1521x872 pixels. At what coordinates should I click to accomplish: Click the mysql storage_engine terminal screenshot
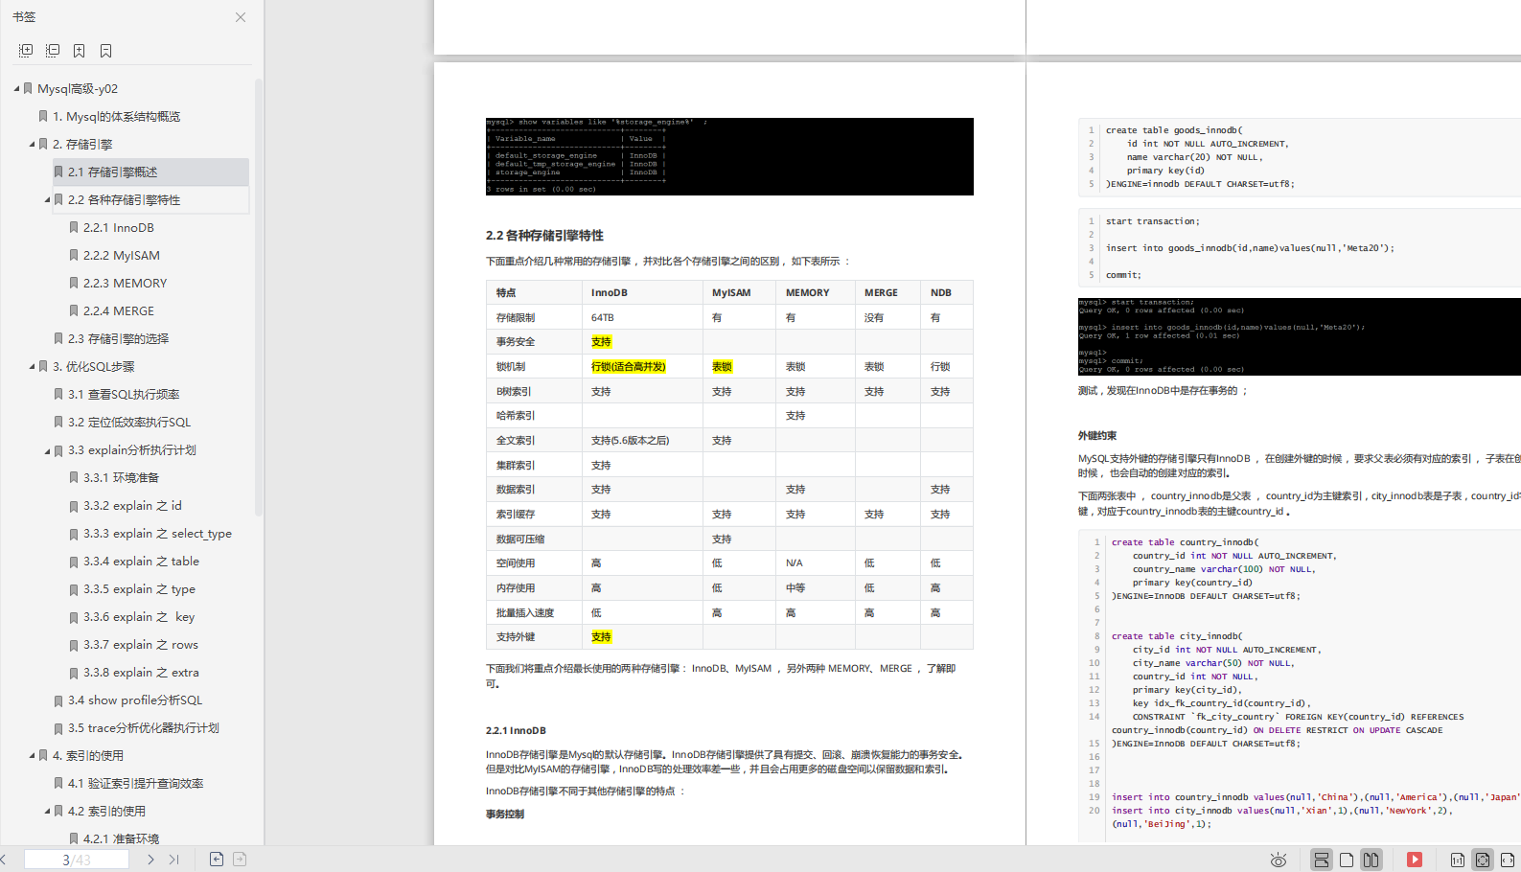pos(729,156)
